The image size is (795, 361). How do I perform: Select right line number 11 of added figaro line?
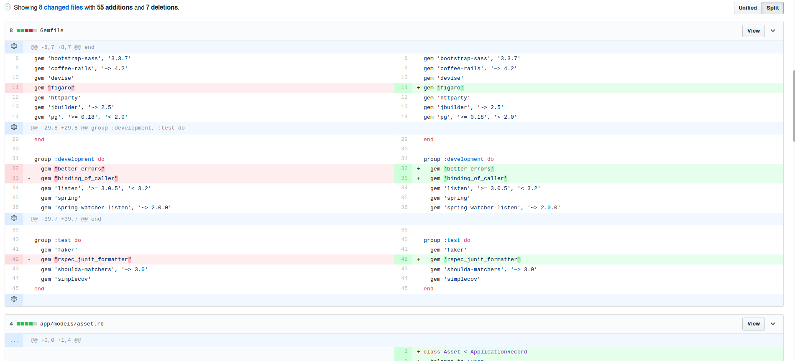click(403, 88)
